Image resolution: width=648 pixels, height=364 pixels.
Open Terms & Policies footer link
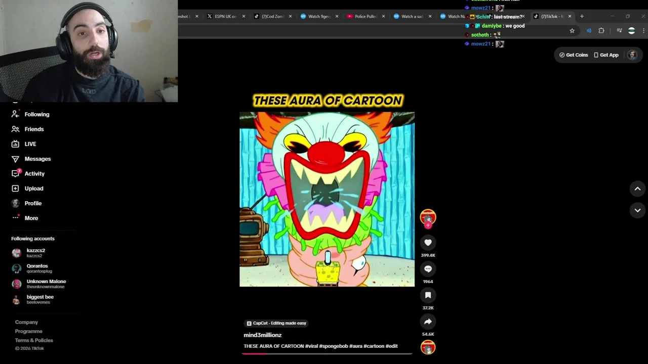point(34,340)
